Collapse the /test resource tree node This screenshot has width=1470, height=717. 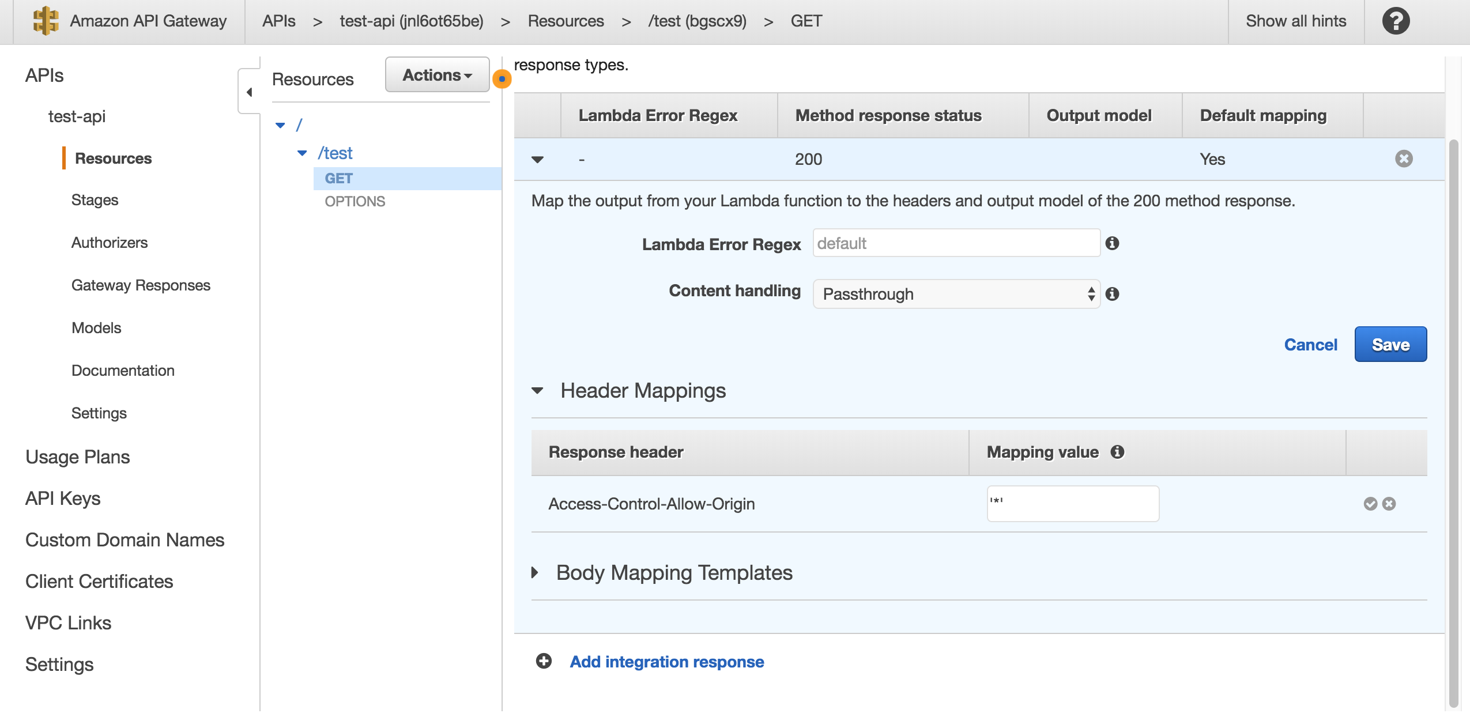tap(302, 153)
